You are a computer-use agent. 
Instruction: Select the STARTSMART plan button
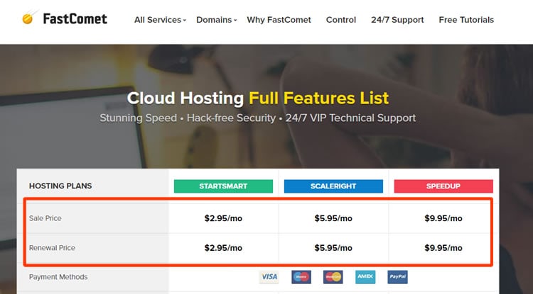223,186
